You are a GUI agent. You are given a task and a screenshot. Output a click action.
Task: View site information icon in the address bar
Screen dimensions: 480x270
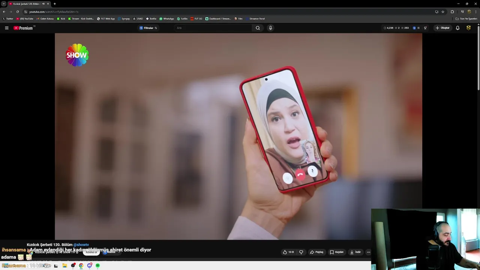click(x=25, y=12)
